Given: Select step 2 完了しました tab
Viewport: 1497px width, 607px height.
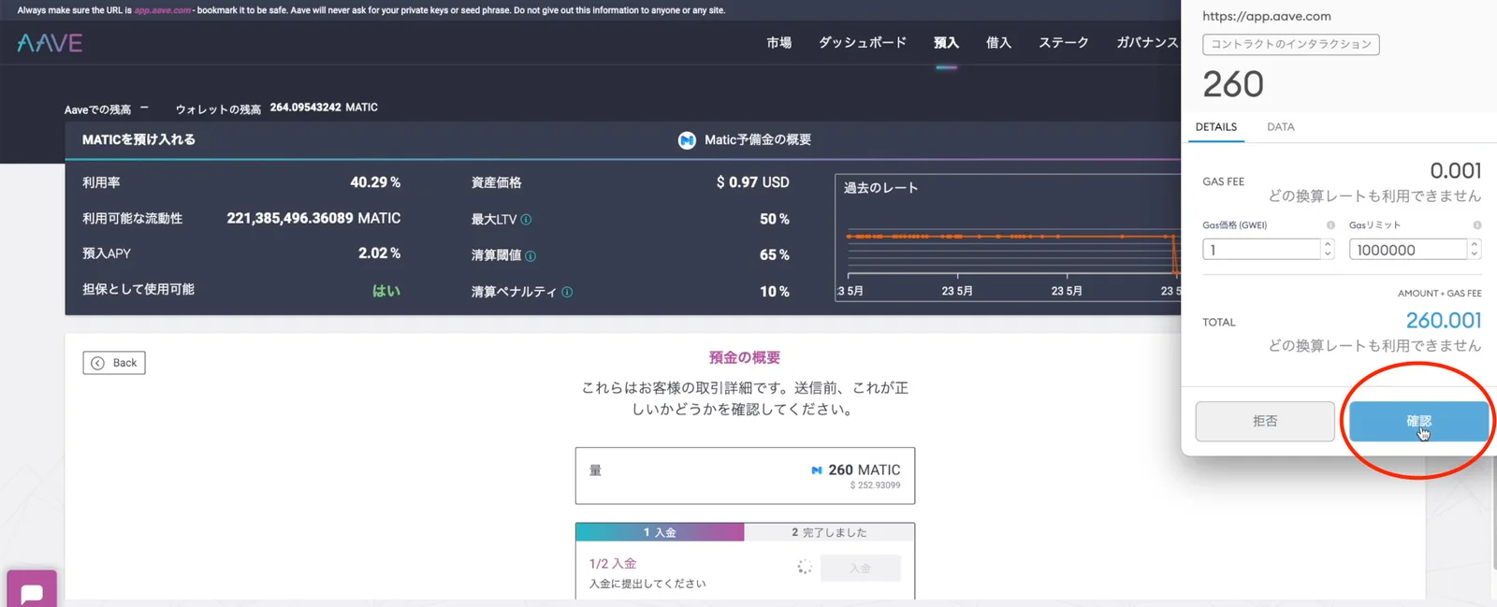Looking at the screenshot, I should tap(829, 532).
